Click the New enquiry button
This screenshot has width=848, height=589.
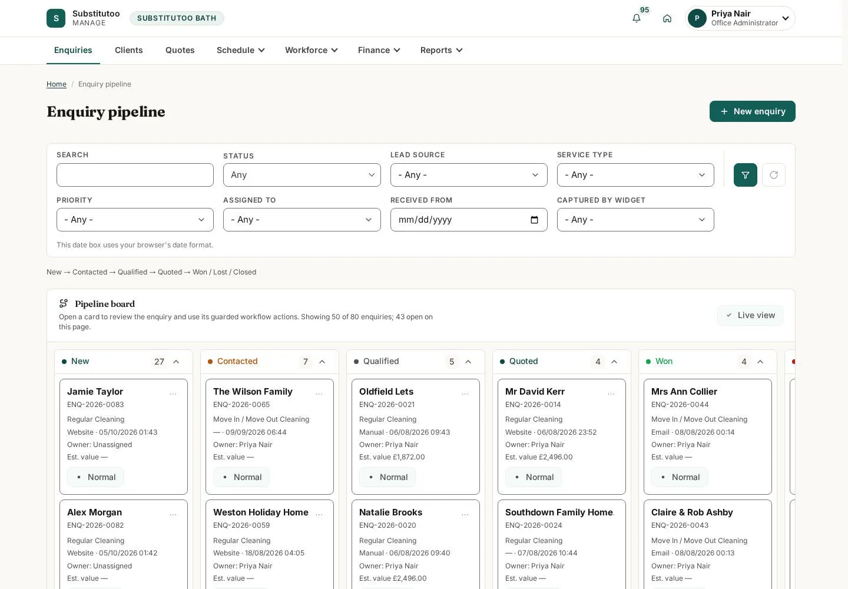coord(753,111)
